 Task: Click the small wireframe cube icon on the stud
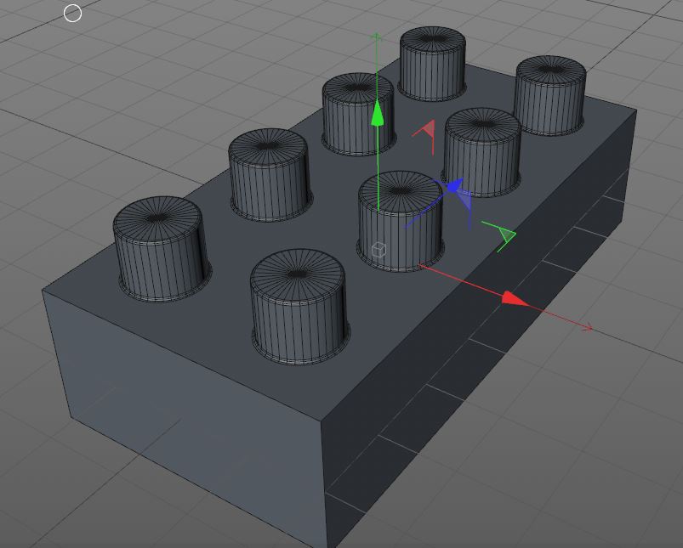(379, 250)
